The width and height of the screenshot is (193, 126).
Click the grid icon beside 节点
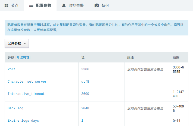pyautogui.click(x=7, y=5)
